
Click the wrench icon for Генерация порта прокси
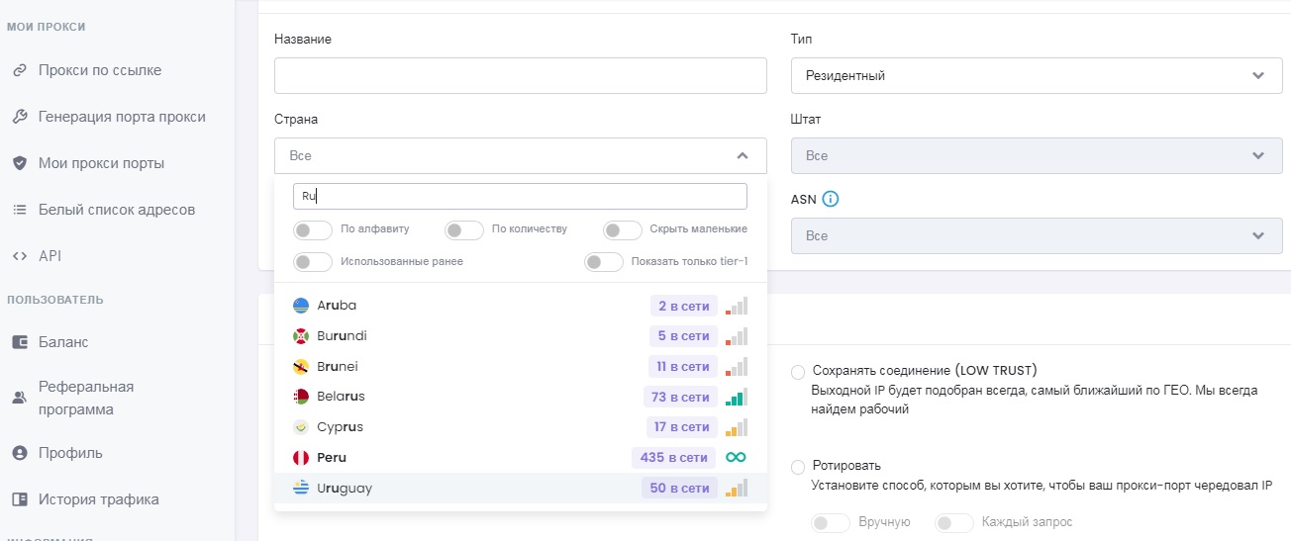click(19, 117)
